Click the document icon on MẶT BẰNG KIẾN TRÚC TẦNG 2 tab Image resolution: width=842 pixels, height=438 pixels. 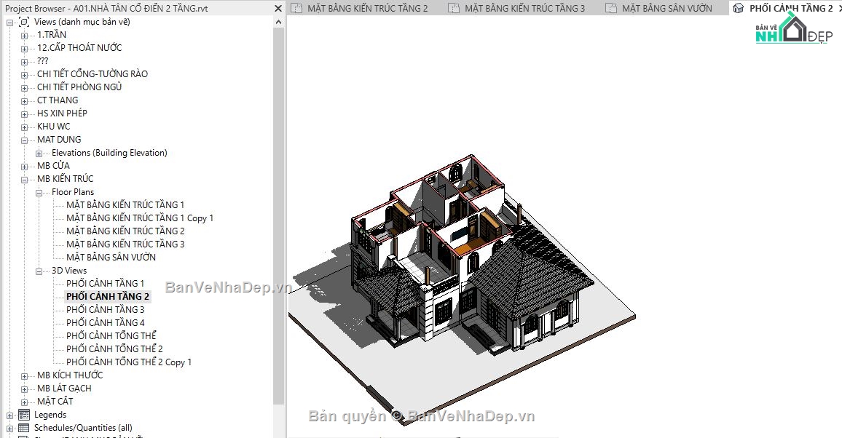click(295, 8)
